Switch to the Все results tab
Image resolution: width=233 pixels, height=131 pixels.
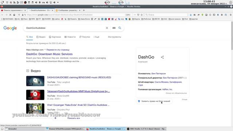[29, 37]
